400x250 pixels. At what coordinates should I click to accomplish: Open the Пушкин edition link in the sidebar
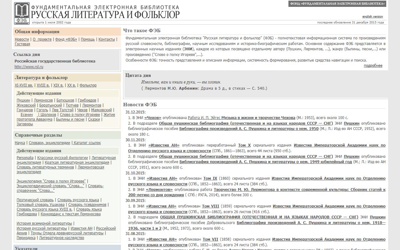[x=23, y=100]
